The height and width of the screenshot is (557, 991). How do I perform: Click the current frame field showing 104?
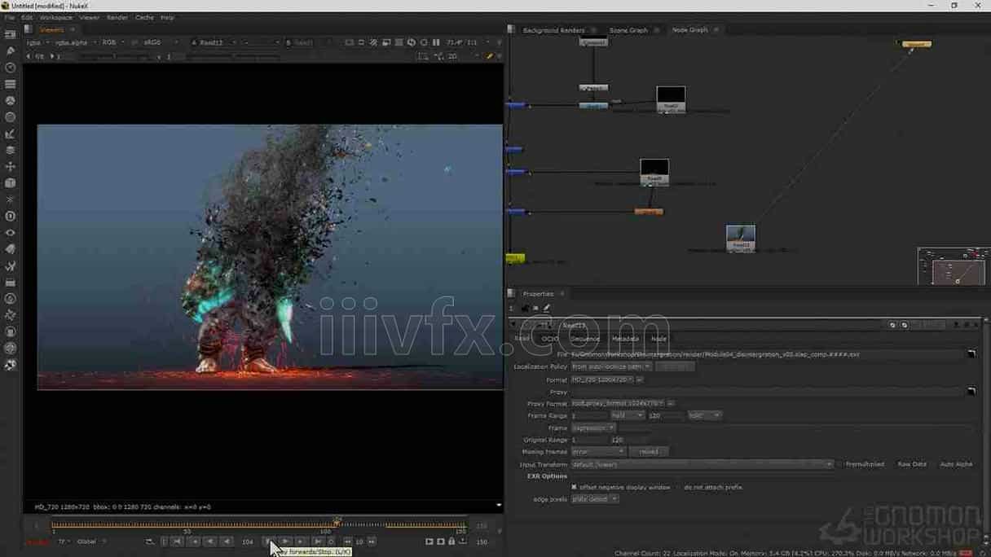click(x=248, y=542)
